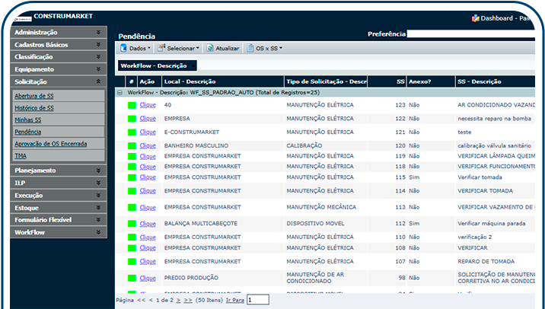
Task: Click the green status square for SS 120
Action: 132,145
